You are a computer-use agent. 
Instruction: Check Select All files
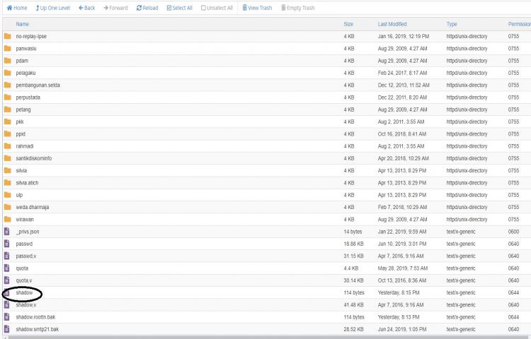click(x=181, y=8)
